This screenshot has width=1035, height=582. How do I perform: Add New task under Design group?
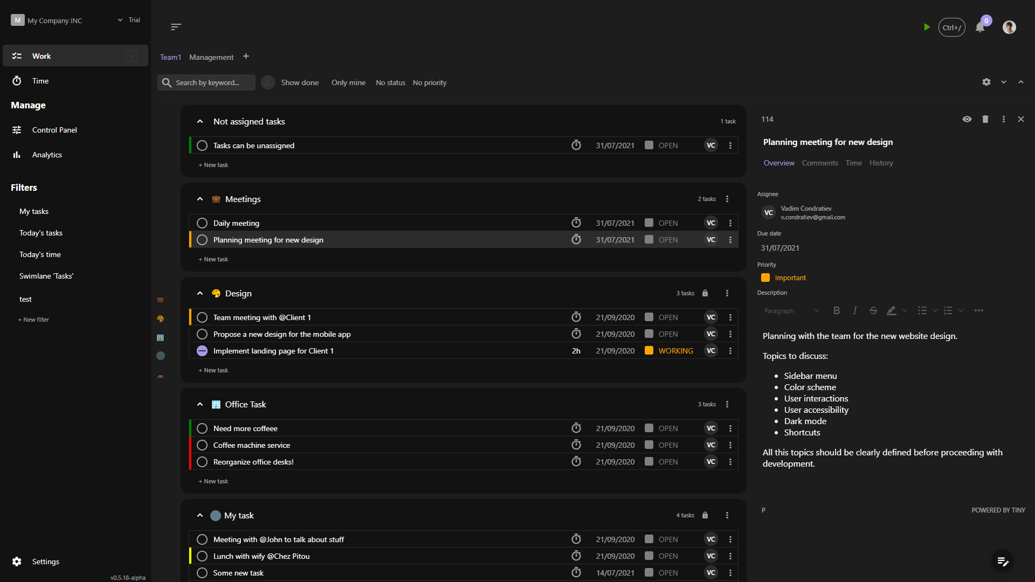(x=213, y=370)
